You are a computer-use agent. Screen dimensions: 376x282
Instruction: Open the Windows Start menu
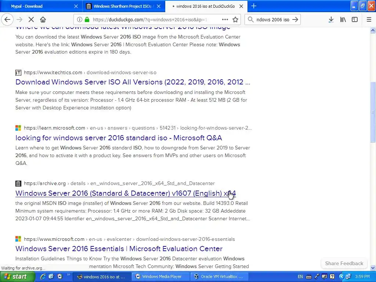17,277
